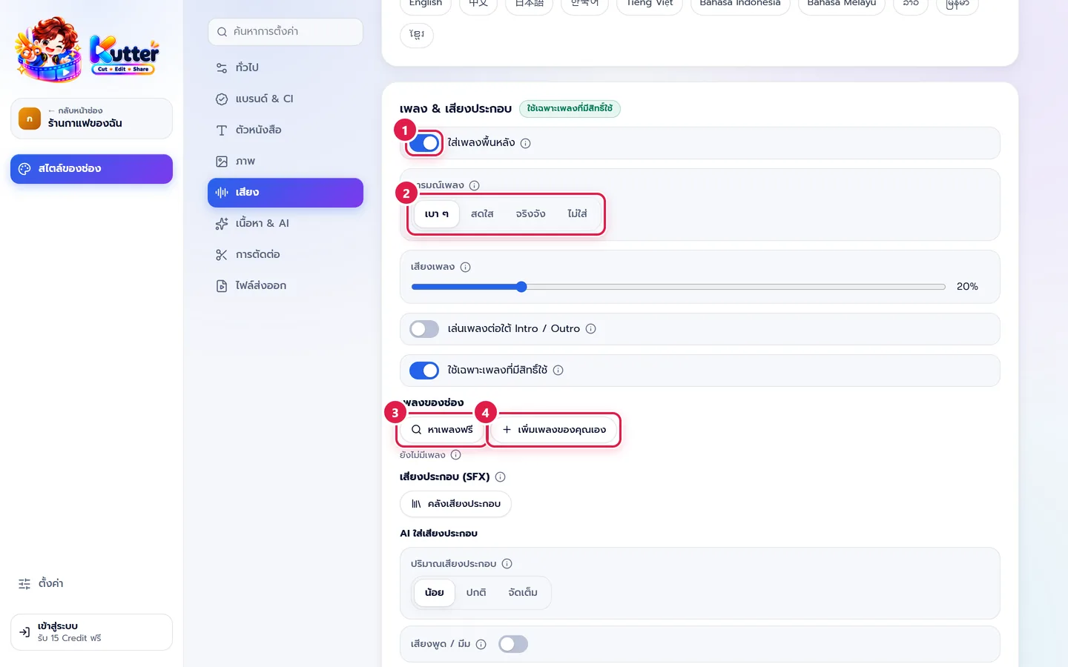Click the info icon beside ใส่เพลงพื้นหลัง
The height and width of the screenshot is (667, 1068).
tap(525, 143)
